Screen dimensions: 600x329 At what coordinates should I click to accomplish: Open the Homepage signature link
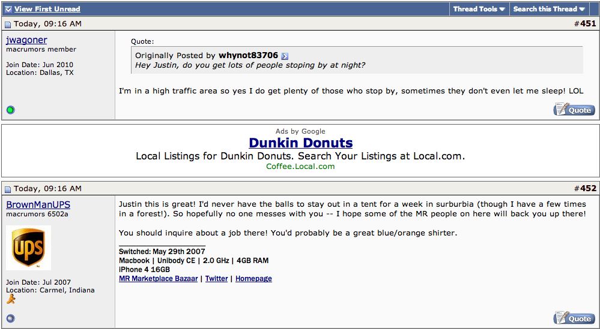(x=253, y=279)
